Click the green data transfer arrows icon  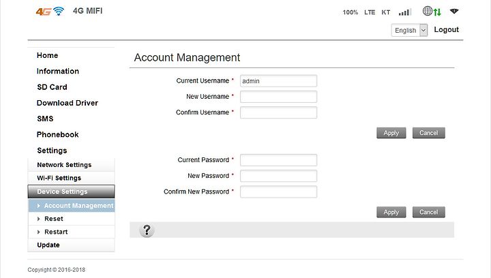[x=437, y=12]
